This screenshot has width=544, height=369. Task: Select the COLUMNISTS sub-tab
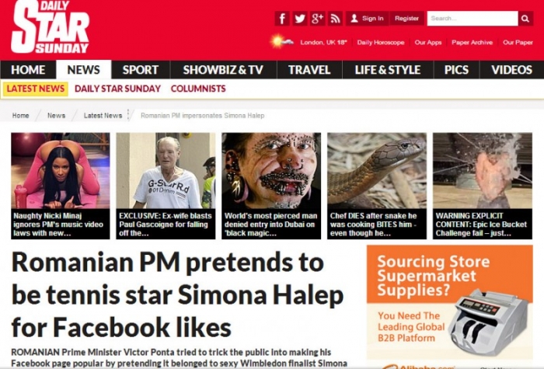[x=198, y=89]
